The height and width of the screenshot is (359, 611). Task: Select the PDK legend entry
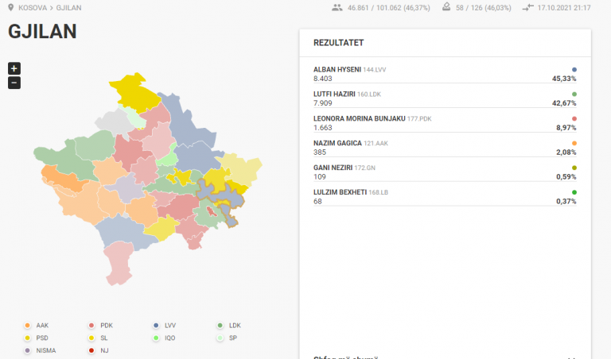100,325
